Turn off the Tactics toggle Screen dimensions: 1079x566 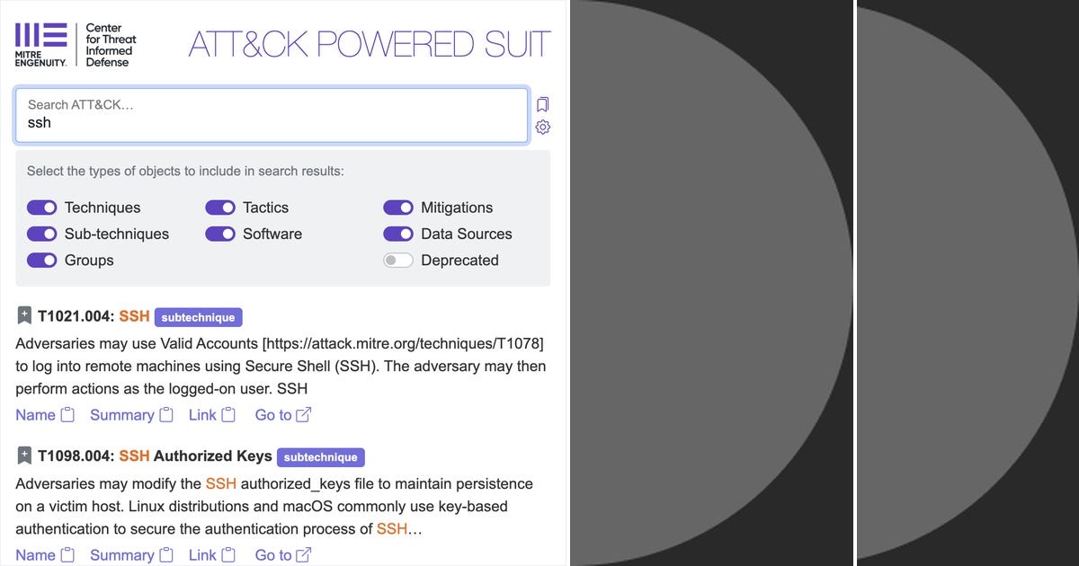[x=220, y=208]
